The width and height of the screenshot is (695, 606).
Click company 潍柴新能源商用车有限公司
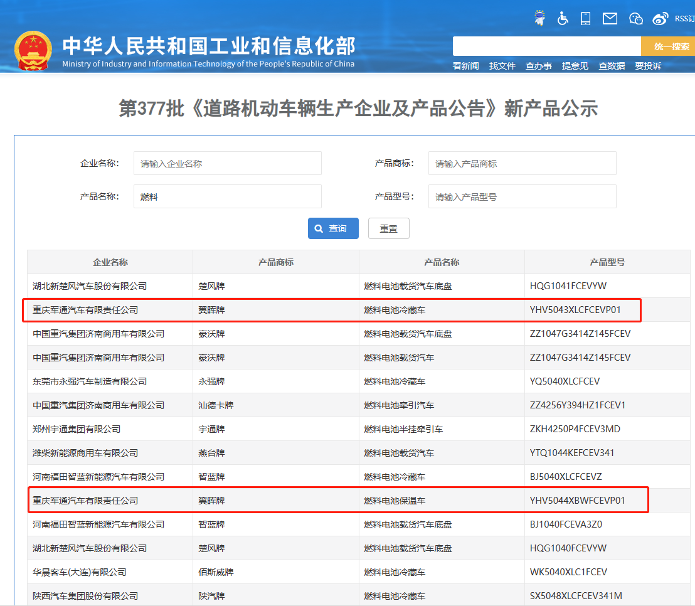pyautogui.click(x=85, y=453)
